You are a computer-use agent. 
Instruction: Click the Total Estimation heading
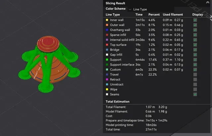[x=118, y=102]
